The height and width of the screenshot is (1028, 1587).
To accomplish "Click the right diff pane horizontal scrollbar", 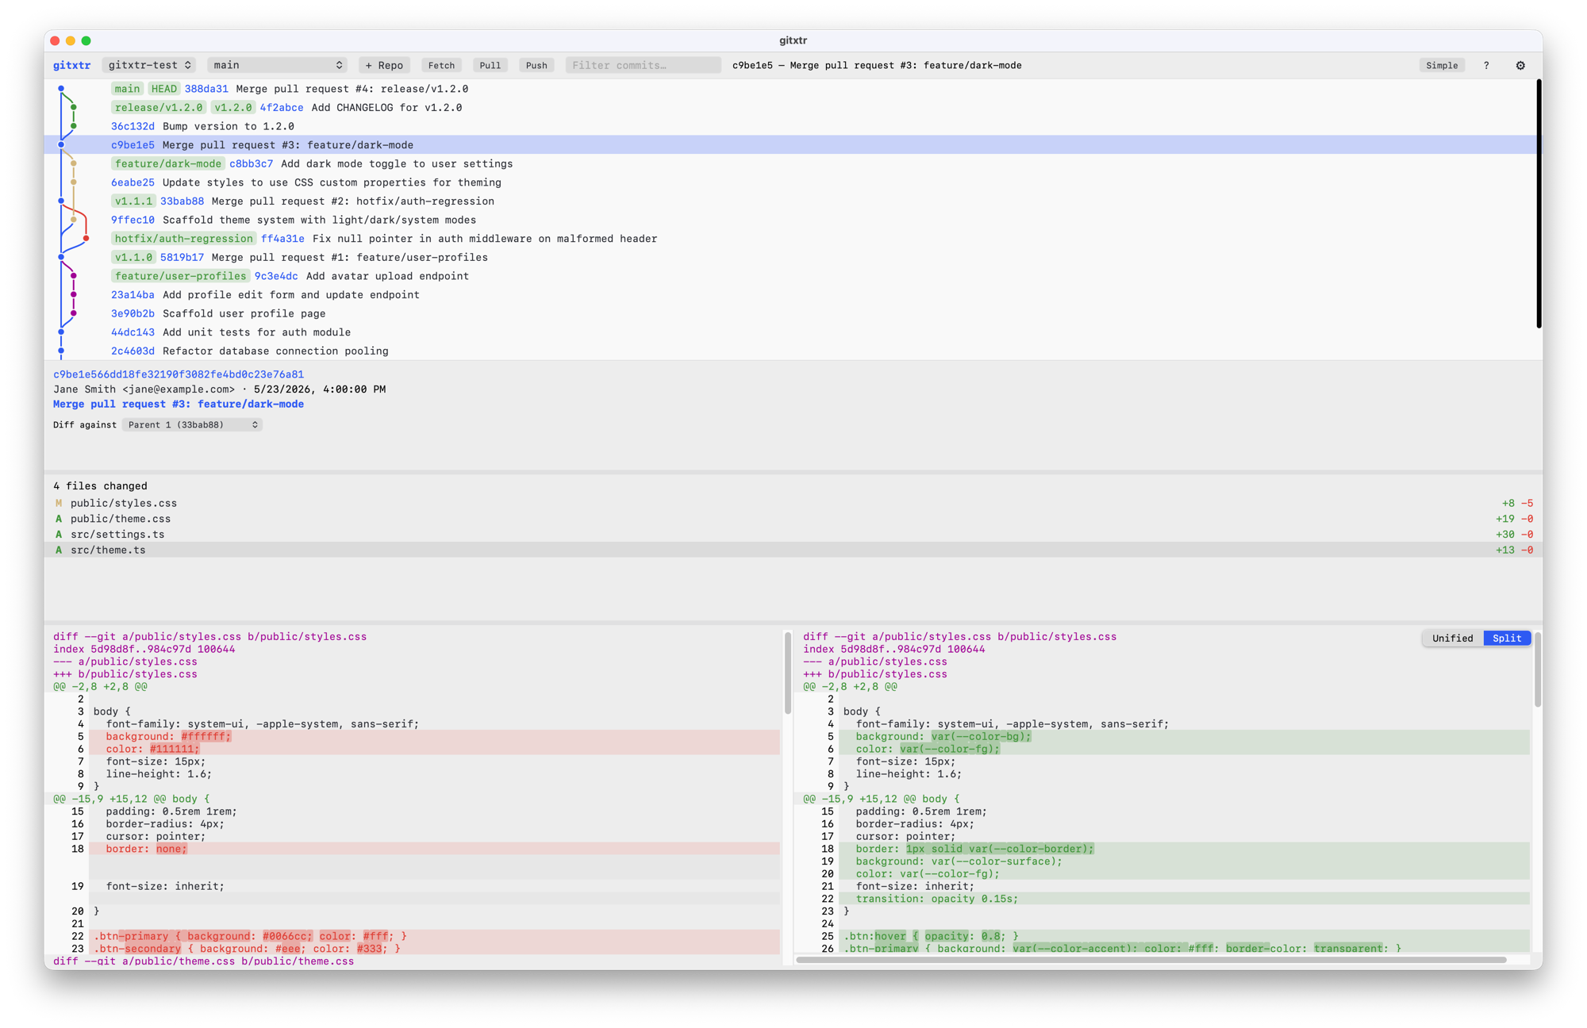I will [x=1151, y=961].
